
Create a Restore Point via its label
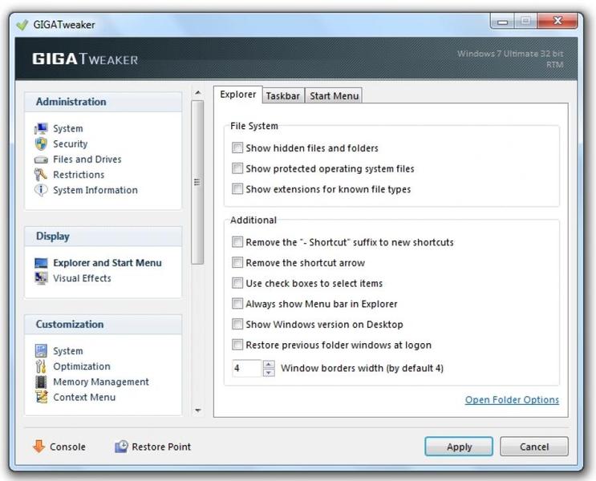161,447
